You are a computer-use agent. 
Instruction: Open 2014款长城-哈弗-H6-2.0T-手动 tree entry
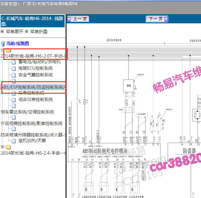[33, 56]
